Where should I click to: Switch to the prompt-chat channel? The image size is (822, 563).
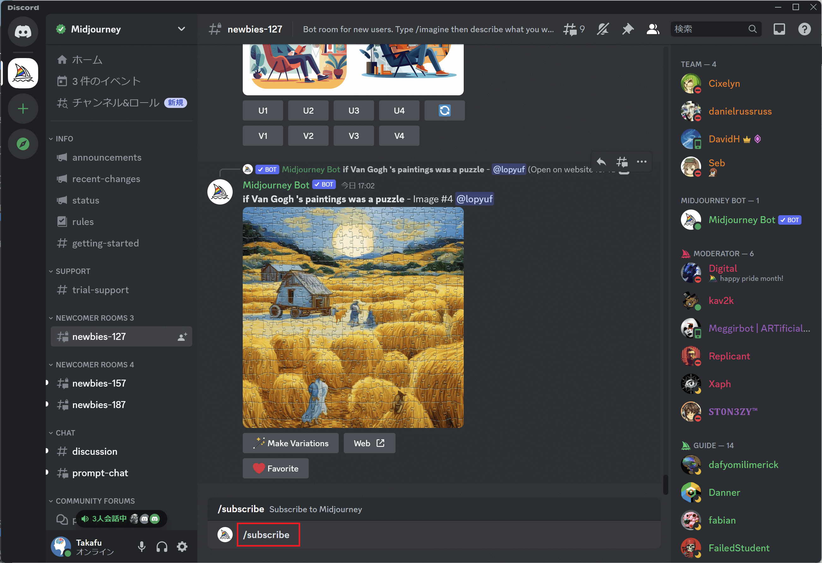pyautogui.click(x=100, y=473)
